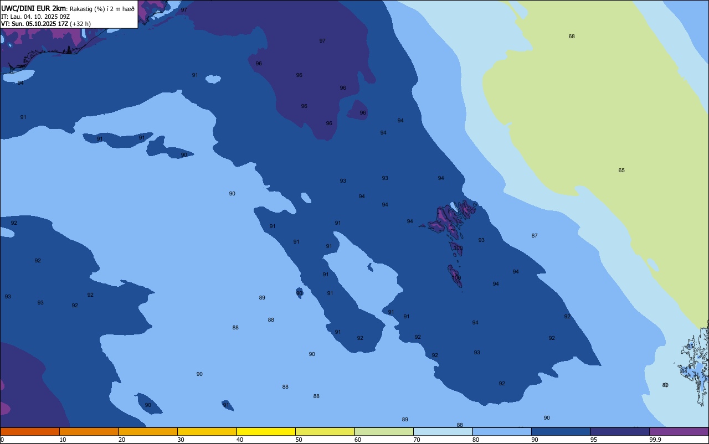Select the orange 10–20 legend color box
Viewport: 709px width, 444px height.
pyautogui.click(x=89, y=431)
